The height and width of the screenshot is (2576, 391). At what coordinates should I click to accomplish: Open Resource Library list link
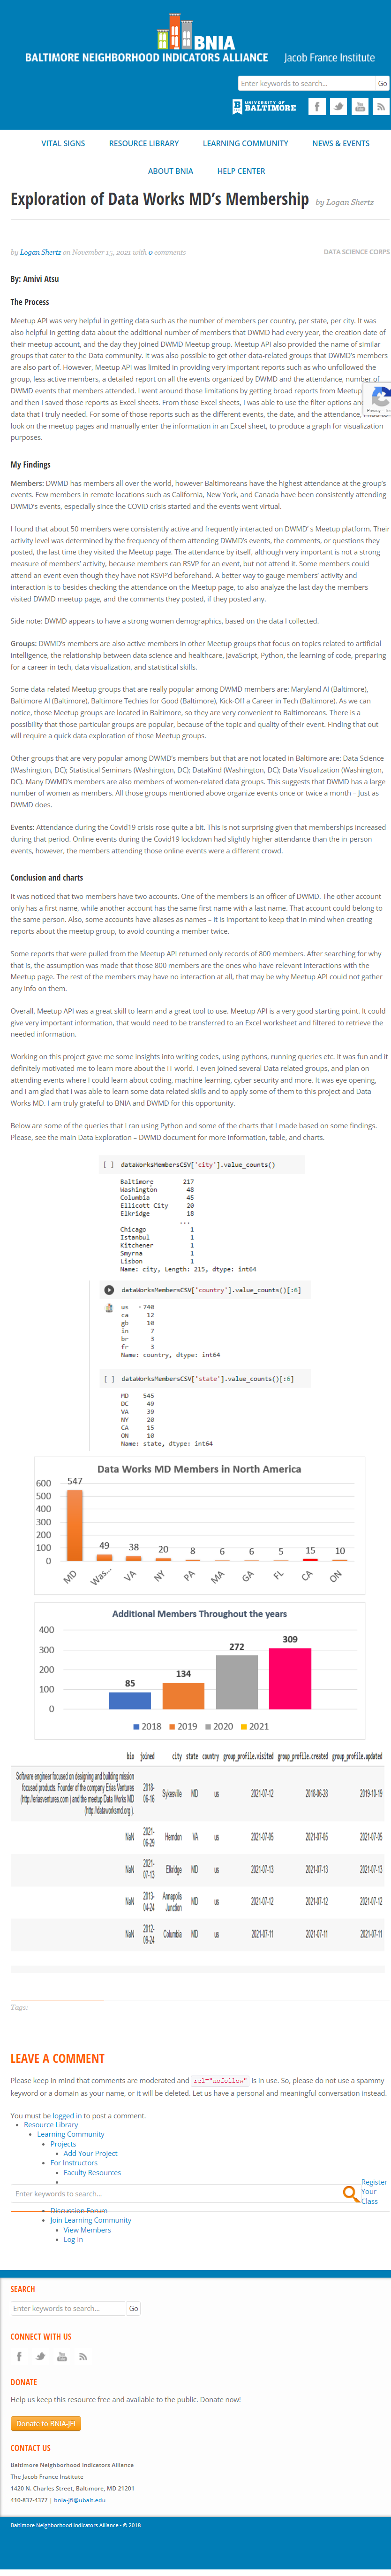tap(51, 2125)
